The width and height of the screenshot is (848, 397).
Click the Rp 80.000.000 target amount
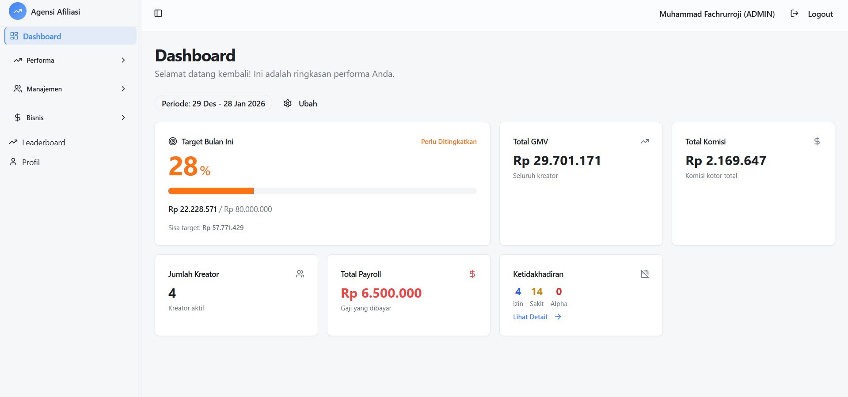click(x=248, y=209)
